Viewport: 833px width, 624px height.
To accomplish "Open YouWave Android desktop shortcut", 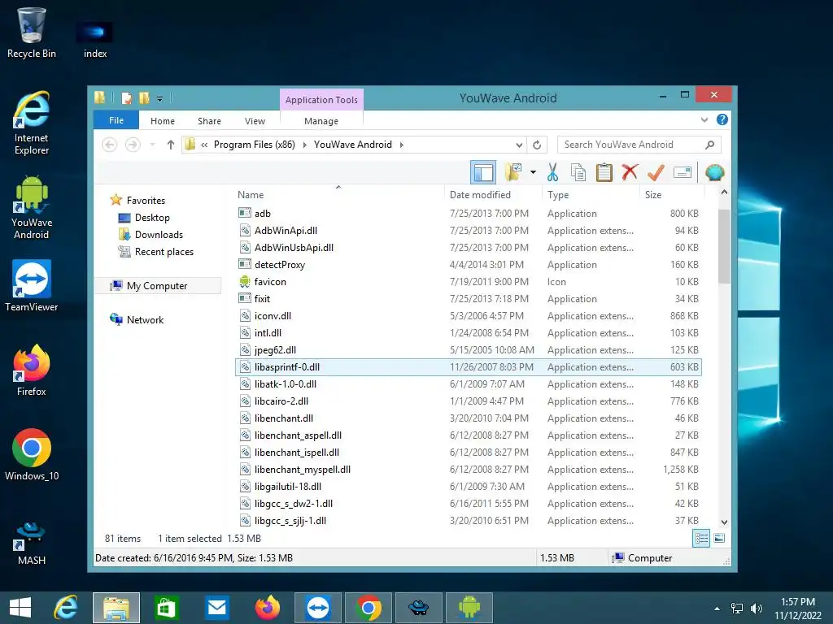I will (32, 207).
